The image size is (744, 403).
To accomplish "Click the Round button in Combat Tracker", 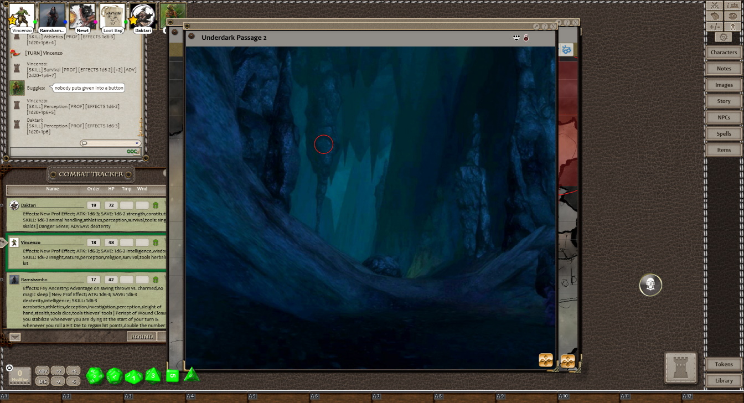I will pos(142,337).
